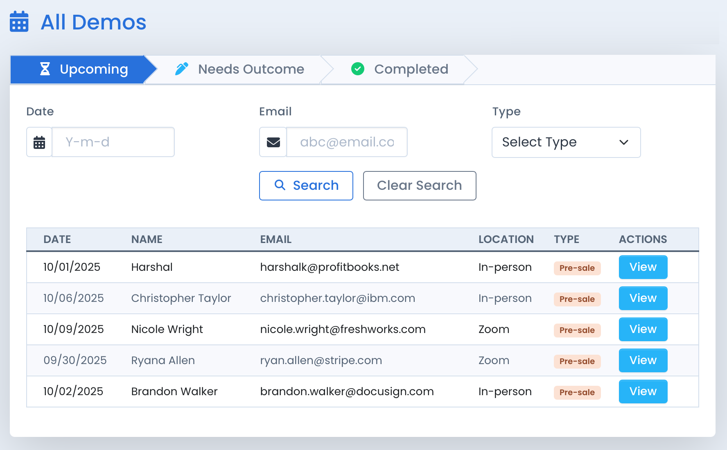
Task: Click the pencil icon on Needs Outcome tab
Action: 181,69
